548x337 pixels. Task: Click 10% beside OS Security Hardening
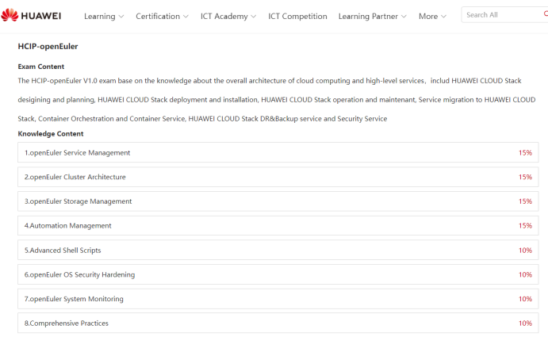coord(525,275)
